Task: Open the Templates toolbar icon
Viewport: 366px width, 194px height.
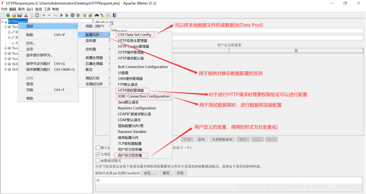Action: (x=8, y=15)
